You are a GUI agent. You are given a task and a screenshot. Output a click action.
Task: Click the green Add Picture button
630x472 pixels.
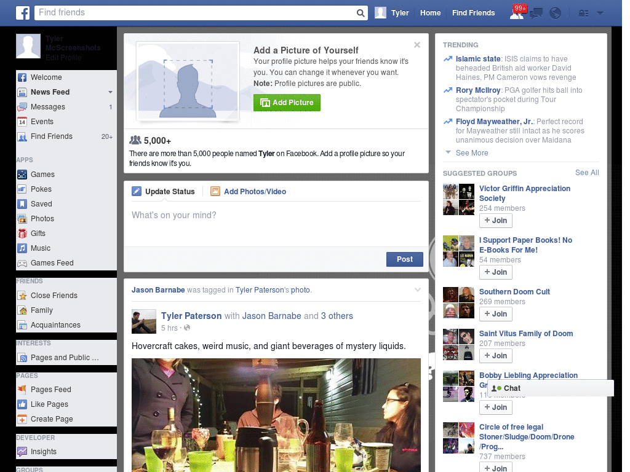pos(287,103)
